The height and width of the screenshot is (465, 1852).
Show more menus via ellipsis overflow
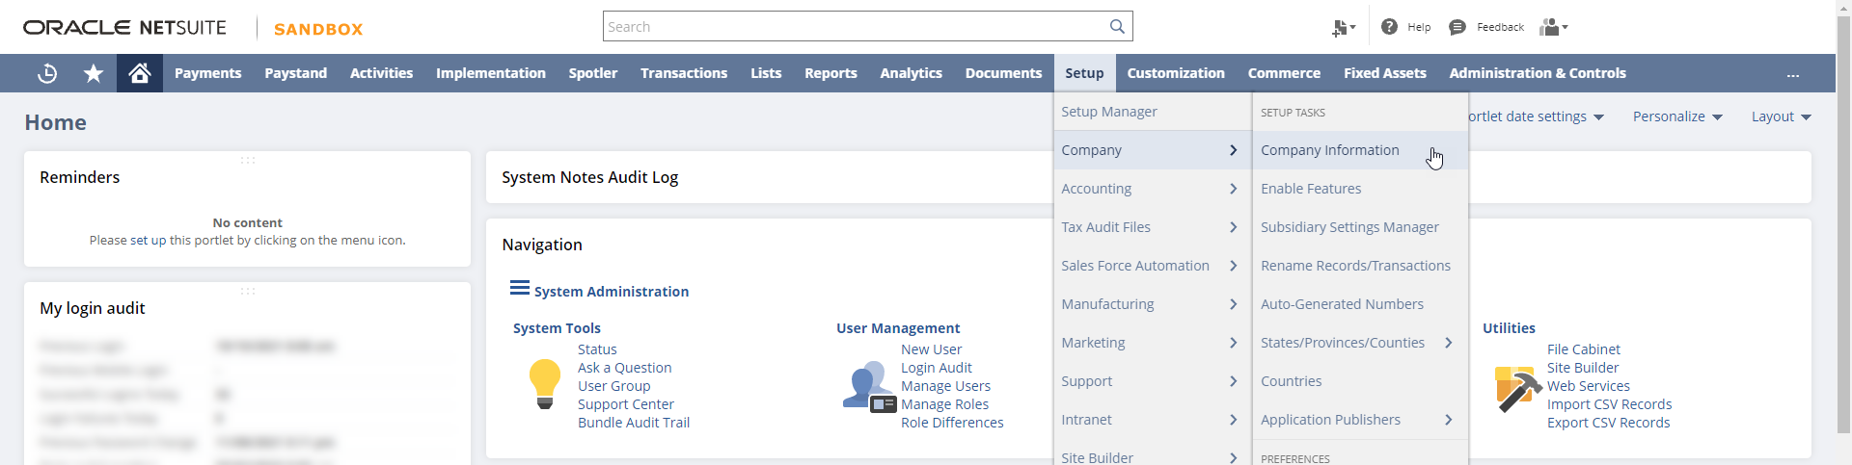(1792, 74)
